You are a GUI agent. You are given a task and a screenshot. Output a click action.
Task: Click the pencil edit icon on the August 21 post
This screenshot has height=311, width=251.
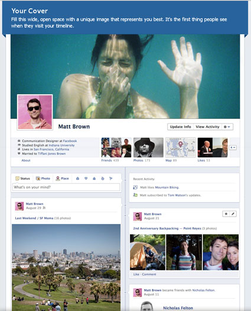233,214
